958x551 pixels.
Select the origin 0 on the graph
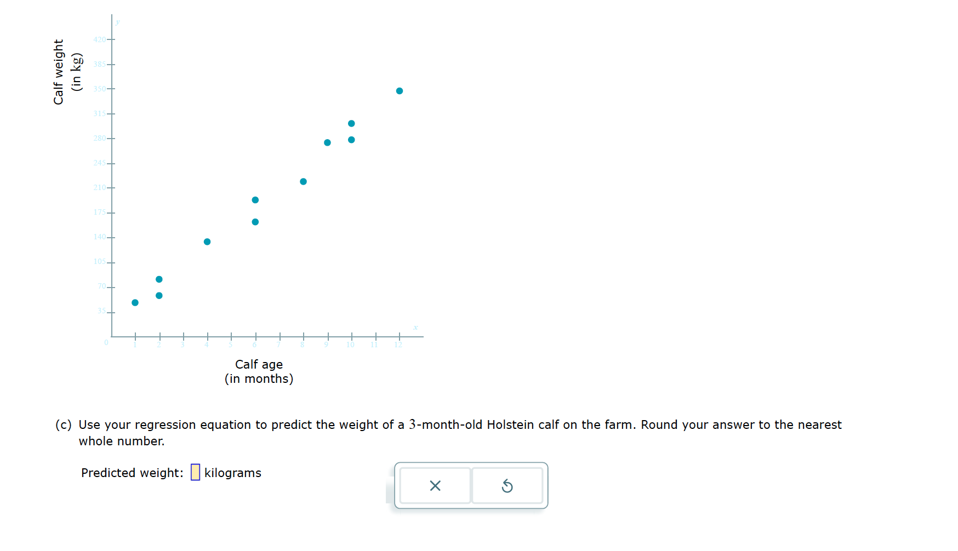[x=107, y=342]
